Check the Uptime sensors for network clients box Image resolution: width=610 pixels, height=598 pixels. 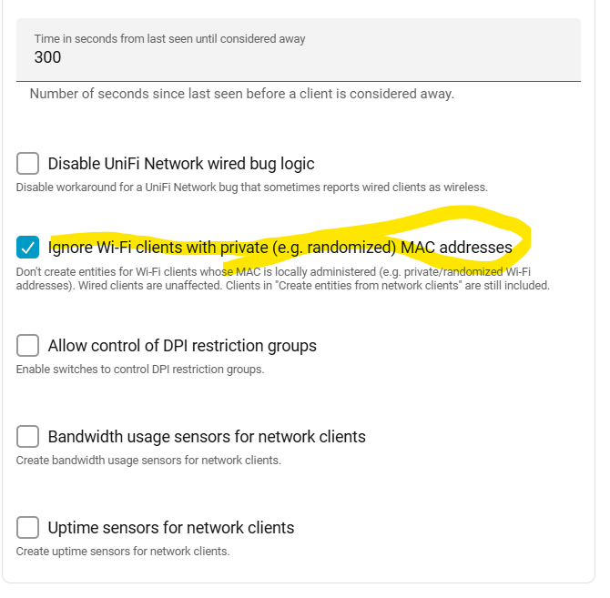[x=27, y=527]
